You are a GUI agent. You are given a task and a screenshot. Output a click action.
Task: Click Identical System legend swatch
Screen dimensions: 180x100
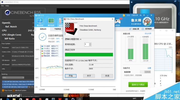point(13,90)
